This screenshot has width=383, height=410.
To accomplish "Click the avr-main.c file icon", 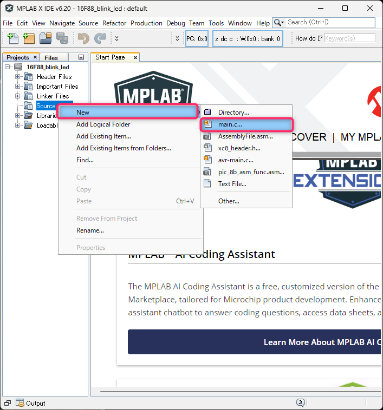I will [207, 160].
